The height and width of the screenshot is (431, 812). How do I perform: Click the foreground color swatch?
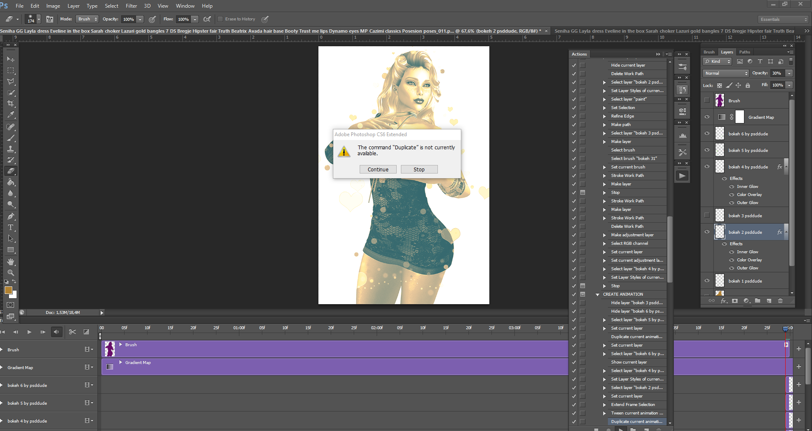(8, 290)
